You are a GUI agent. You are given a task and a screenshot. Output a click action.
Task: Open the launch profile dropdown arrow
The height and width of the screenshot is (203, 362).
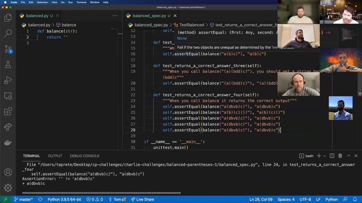[324, 156]
